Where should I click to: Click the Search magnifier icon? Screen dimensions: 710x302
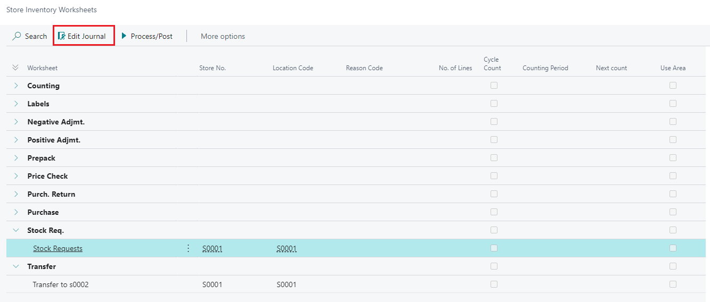pyautogui.click(x=17, y=36)
